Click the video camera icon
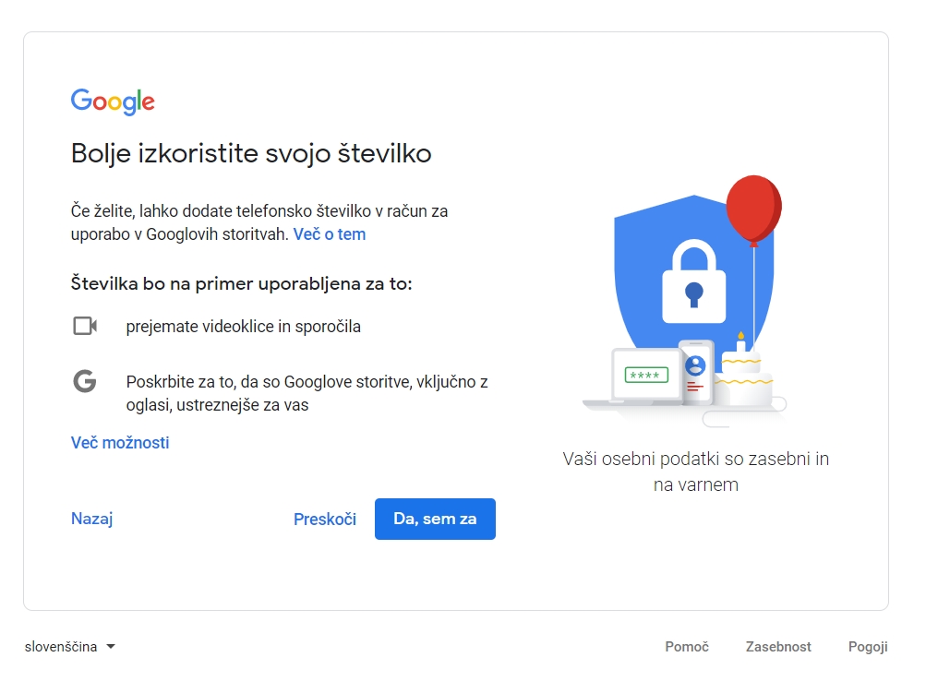 coord(85,326)
